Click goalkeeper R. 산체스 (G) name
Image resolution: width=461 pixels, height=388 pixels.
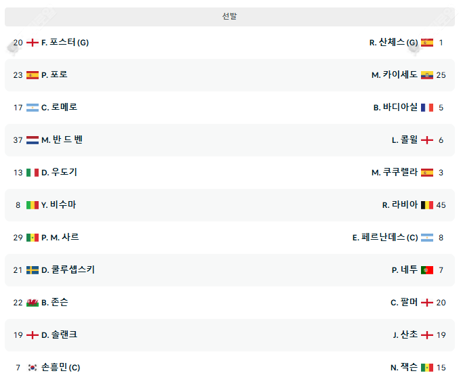[393, 43]
